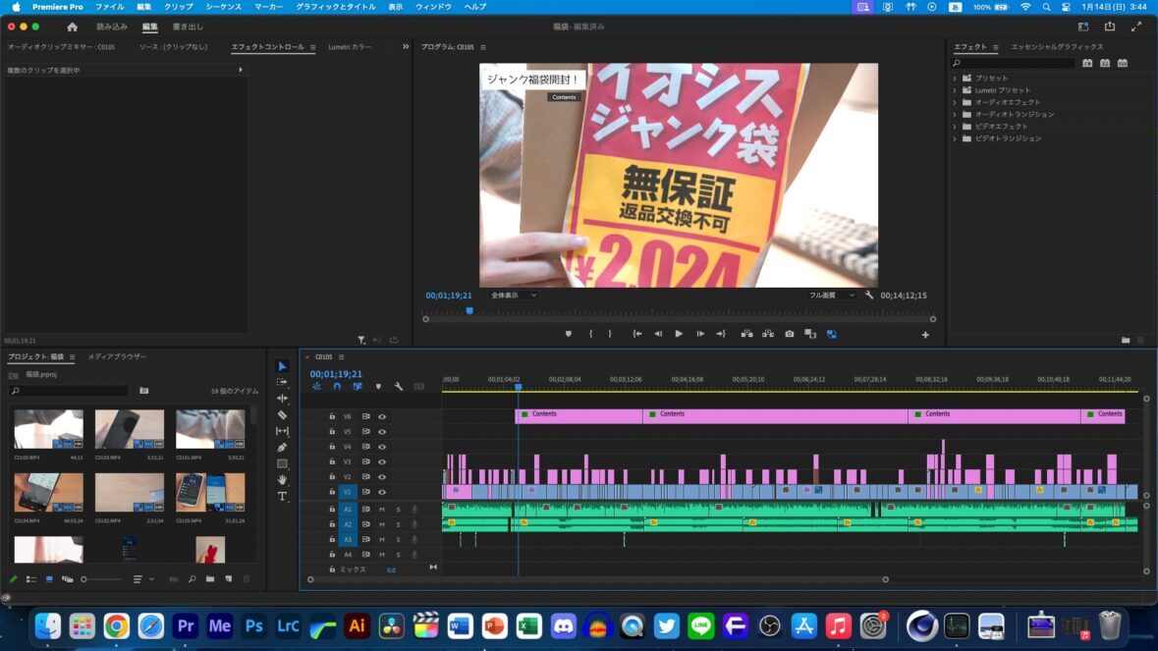
Task: Click the Lift button in Program monitor
Action: (x=746, y=335)
